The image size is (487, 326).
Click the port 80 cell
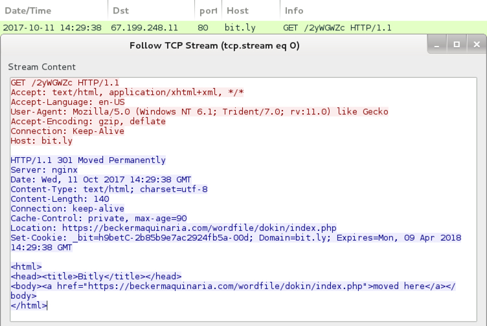pos(203,28)
